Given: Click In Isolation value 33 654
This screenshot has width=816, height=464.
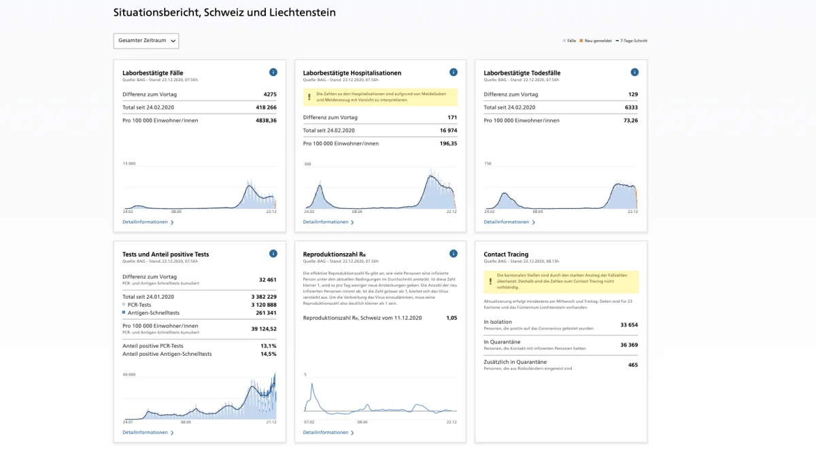Looking at the screenshot, I should [x=629, y=325].
